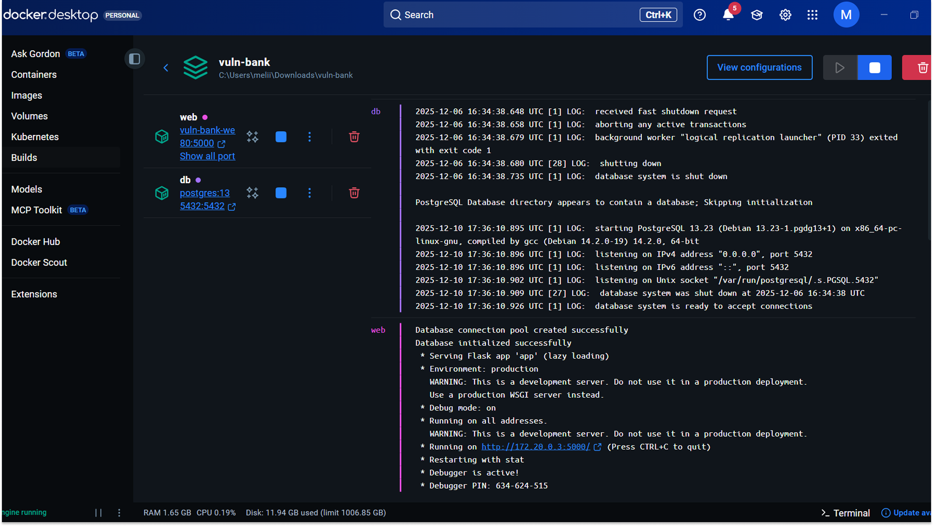Switch to the Kubernetes section

[x=35, y=137]
